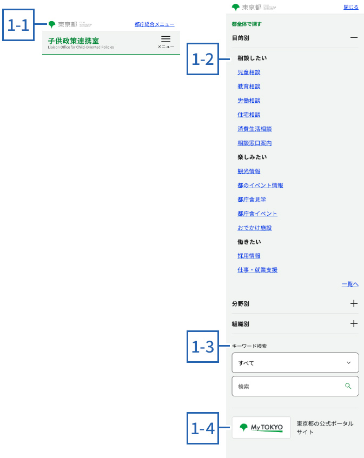
Task: Open 仕事・就業支援 link
Action: pyautogui.click(x=257, y=270)
